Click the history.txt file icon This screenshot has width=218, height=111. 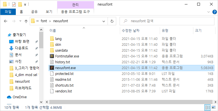click(52, 62)
